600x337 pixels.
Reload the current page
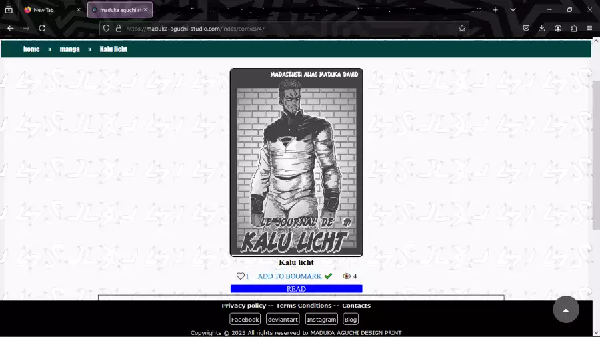pyautogui.click(x=42, y=28)
